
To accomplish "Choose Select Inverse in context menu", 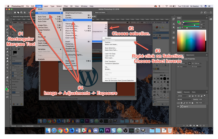I will 119,40.
